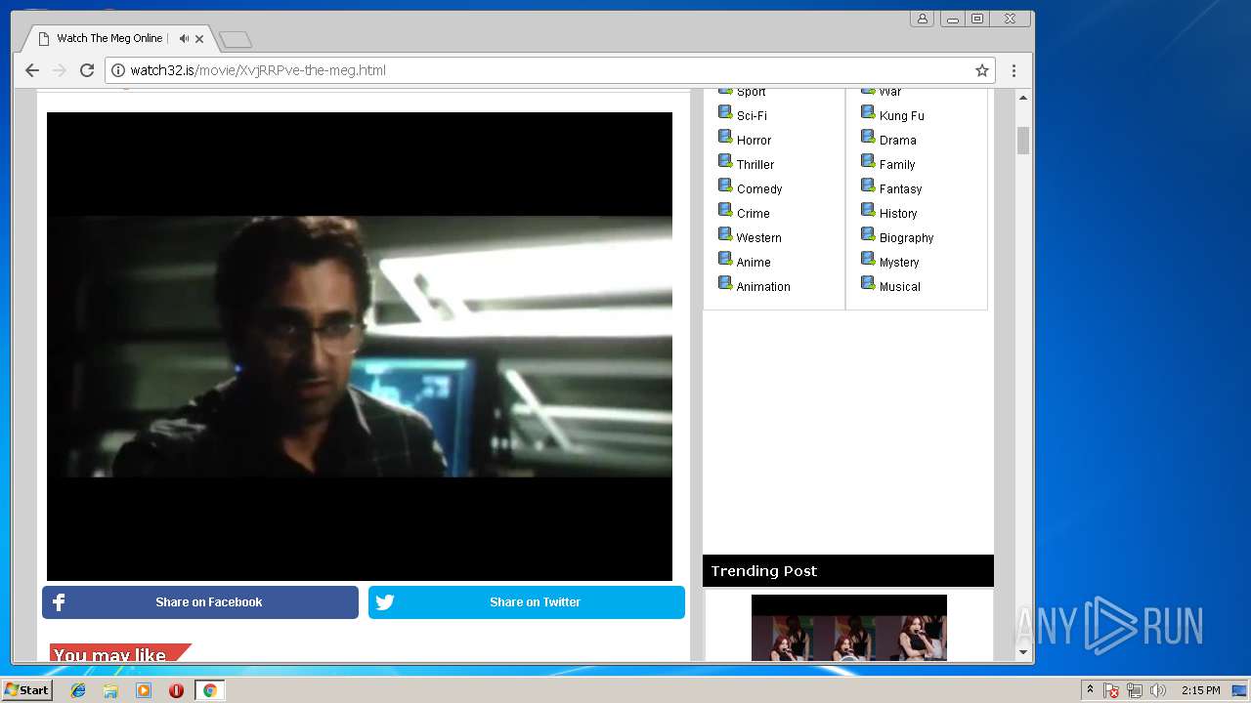Image resolution: width=1251 pixels, height=703 pixels.
Task: Go back with the browser back arrow
Action: click(x=32, y=70)
